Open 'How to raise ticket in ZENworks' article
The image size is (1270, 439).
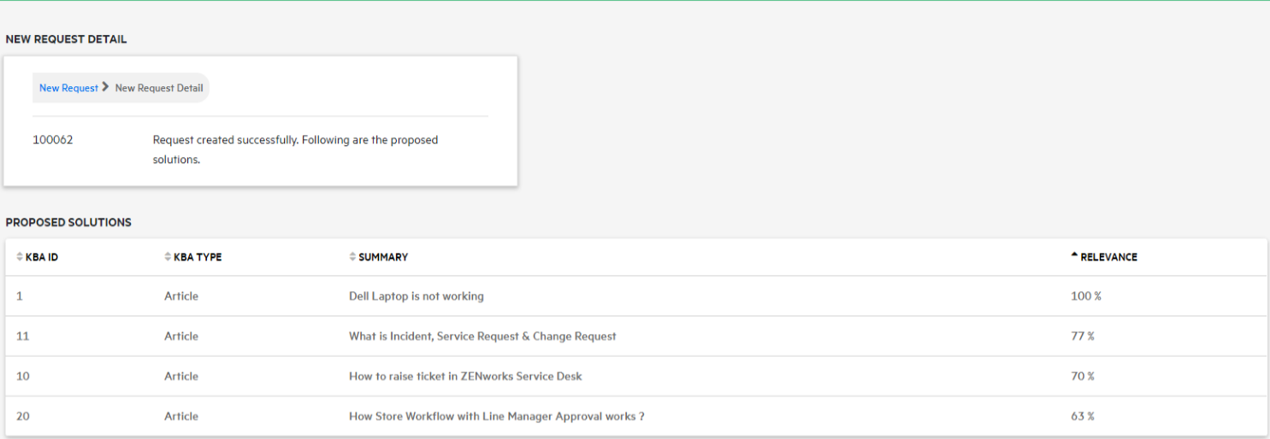(x=465, y=377)
